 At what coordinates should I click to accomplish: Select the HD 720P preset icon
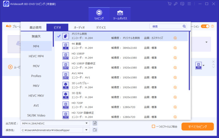[66, 105]
